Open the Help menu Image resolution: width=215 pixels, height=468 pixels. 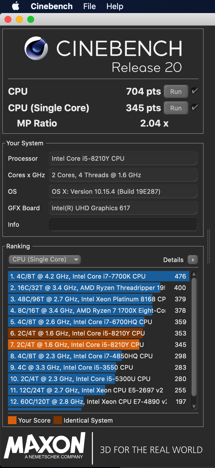point(115,6)
